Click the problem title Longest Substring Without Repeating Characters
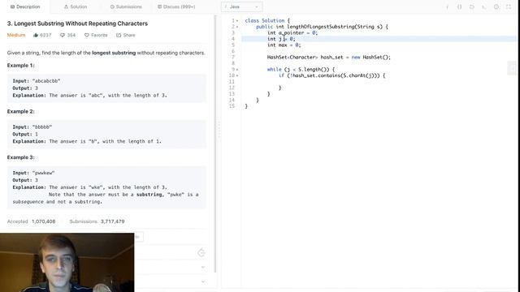This screenshot has height=292, width=520. click(77, 24)
